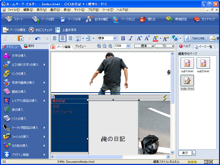Switch to the 素材 tab
Image resolution: width=220 pixels, height=165 pixels.
click(x=29, y=46)
